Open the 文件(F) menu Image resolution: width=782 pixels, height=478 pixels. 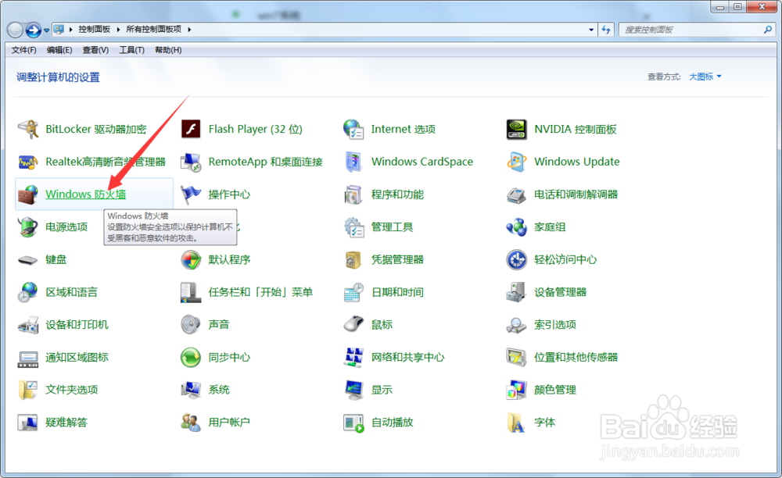(x=23, y=50)
